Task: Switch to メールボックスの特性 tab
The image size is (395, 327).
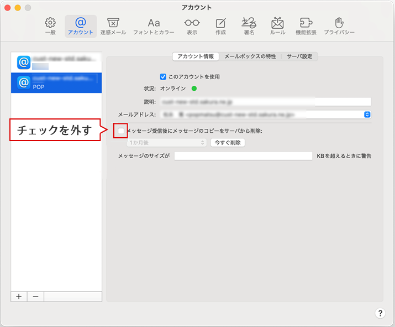Action: (250, 56)
